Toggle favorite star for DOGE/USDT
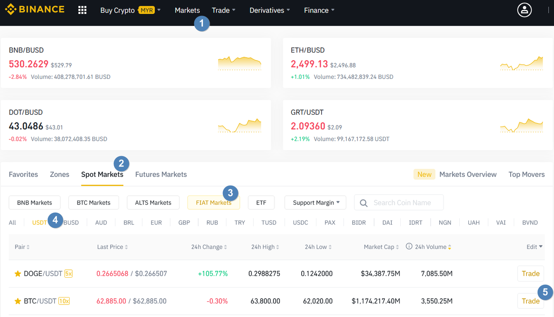Image resolution: width=554 pixels, height=317 pixels. pyautogui.click(x=18, y=274)
